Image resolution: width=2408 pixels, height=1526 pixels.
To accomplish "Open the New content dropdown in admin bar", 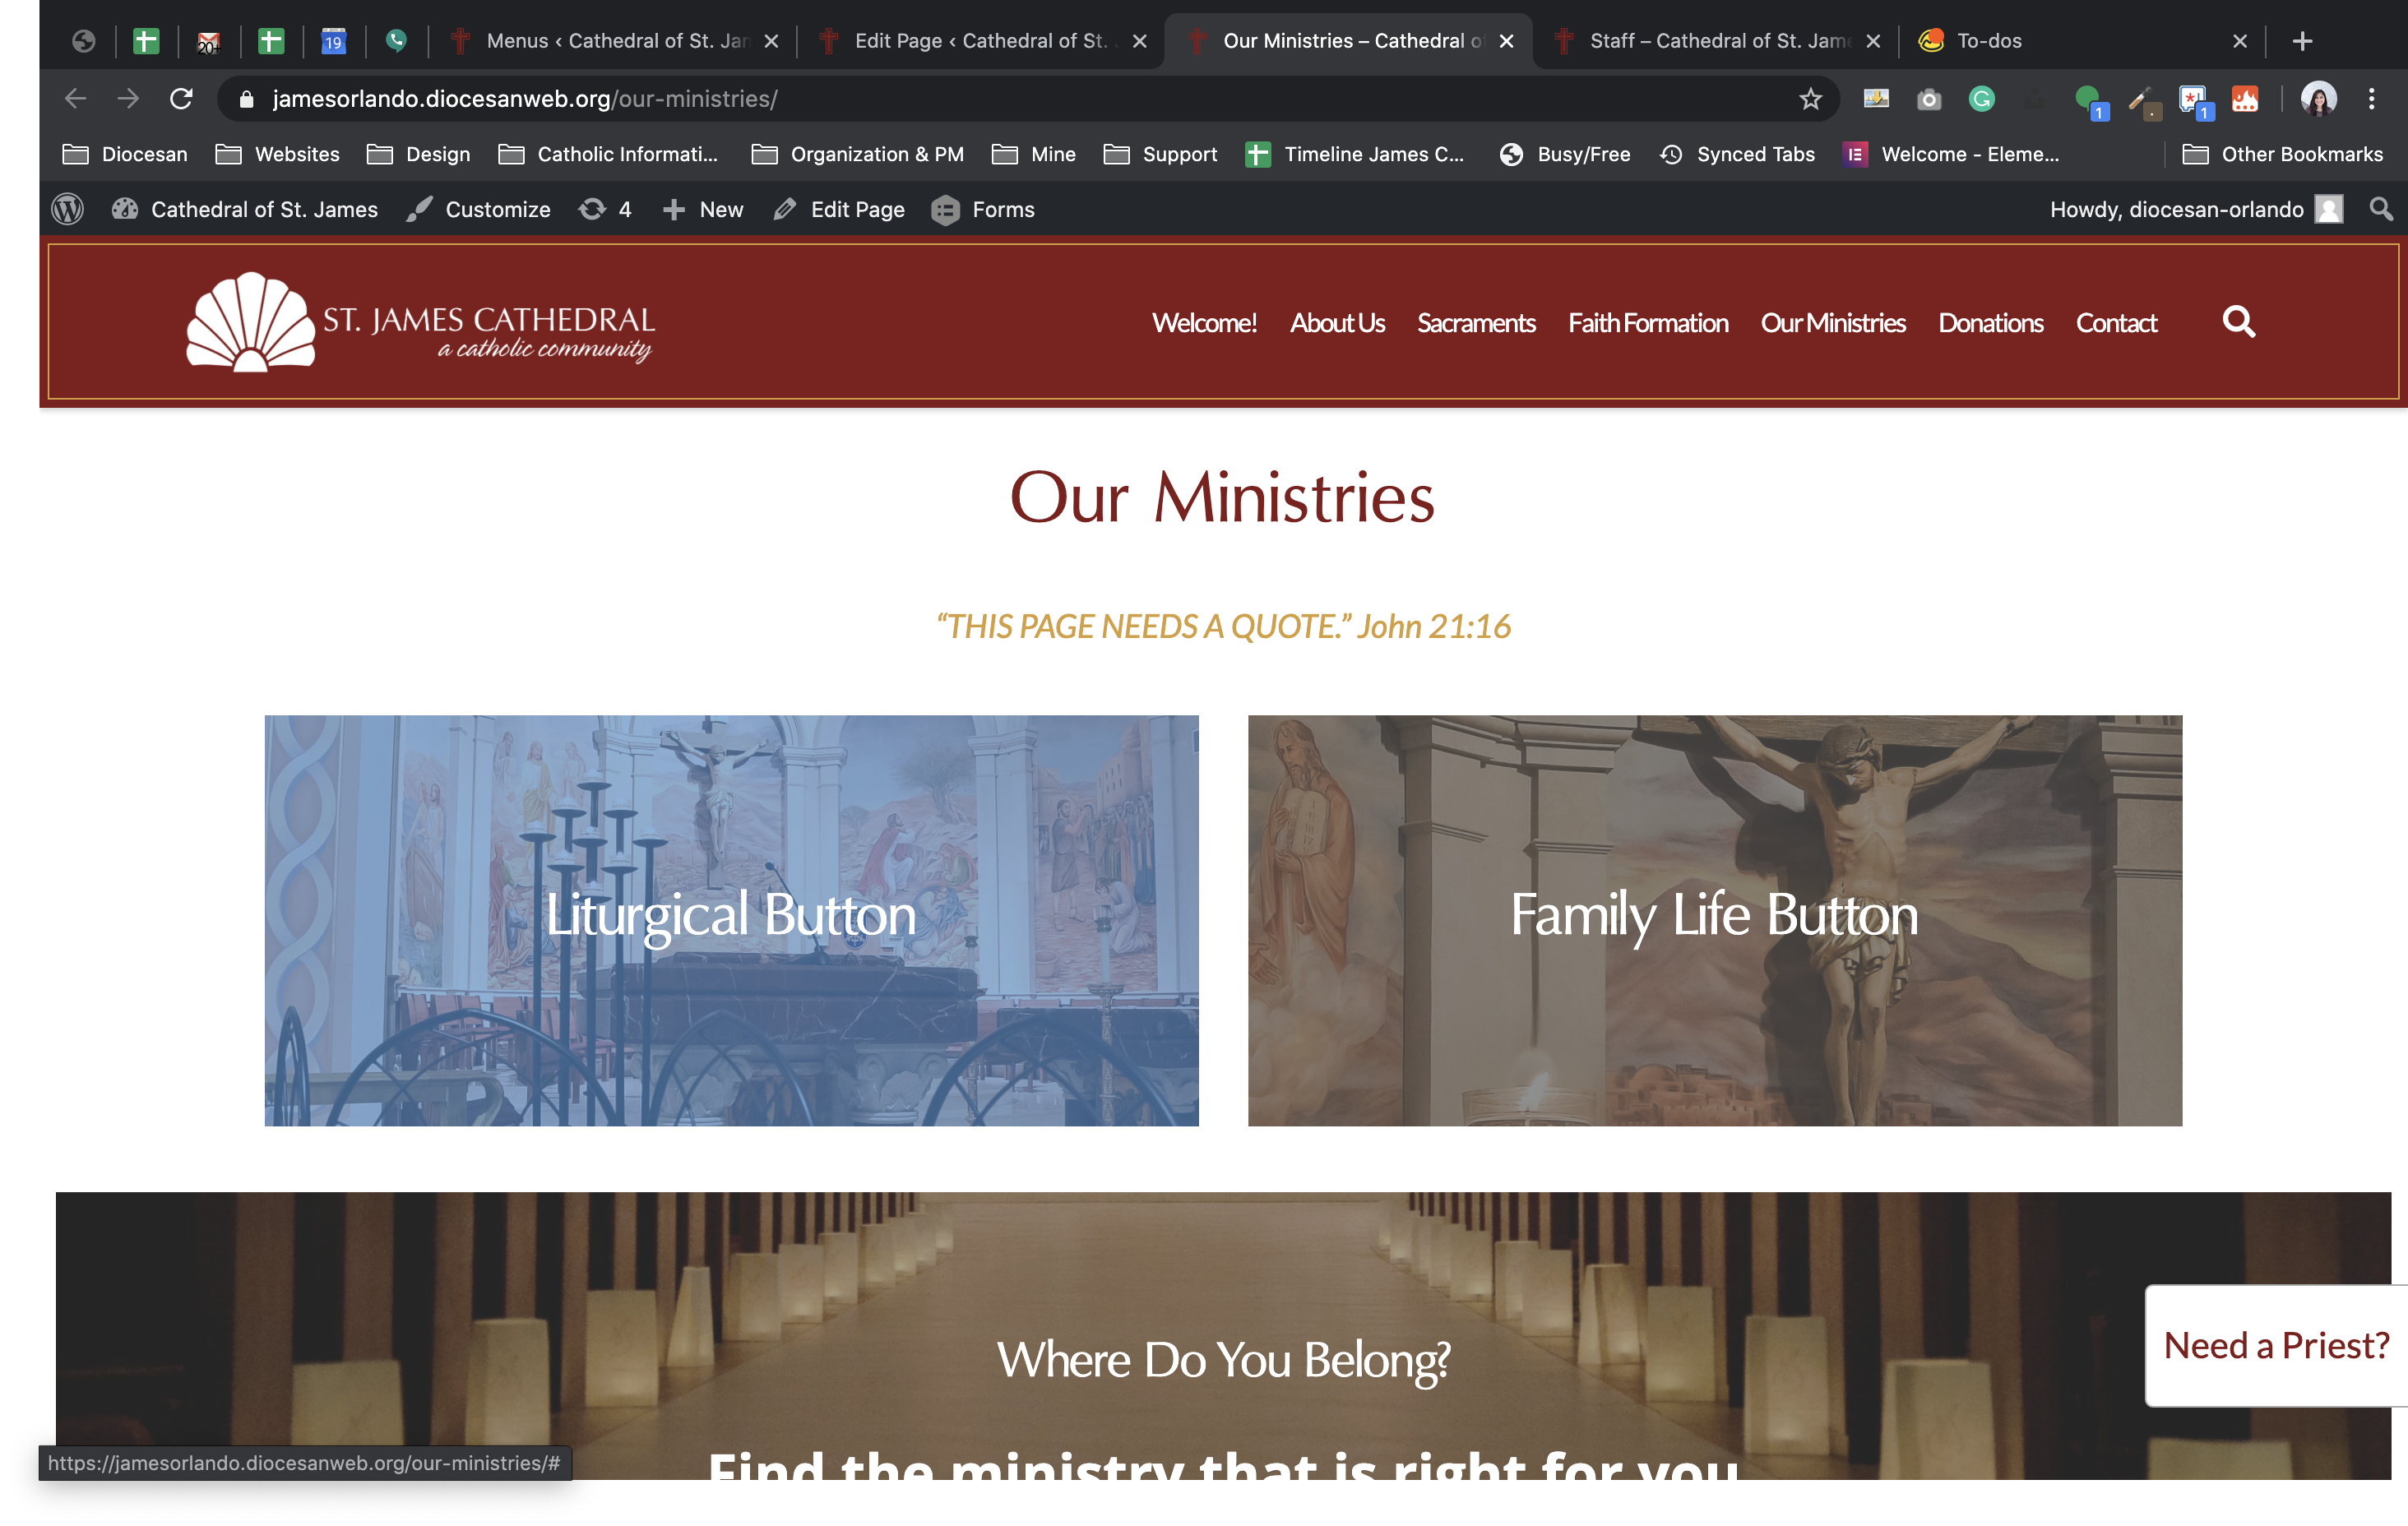I will (x=703, y=209).
